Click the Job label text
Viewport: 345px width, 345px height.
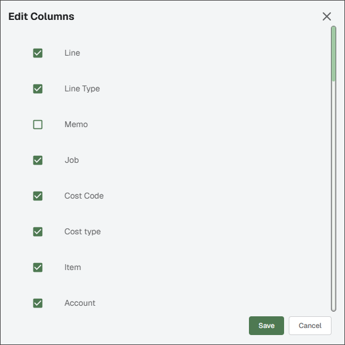point(71,160)
